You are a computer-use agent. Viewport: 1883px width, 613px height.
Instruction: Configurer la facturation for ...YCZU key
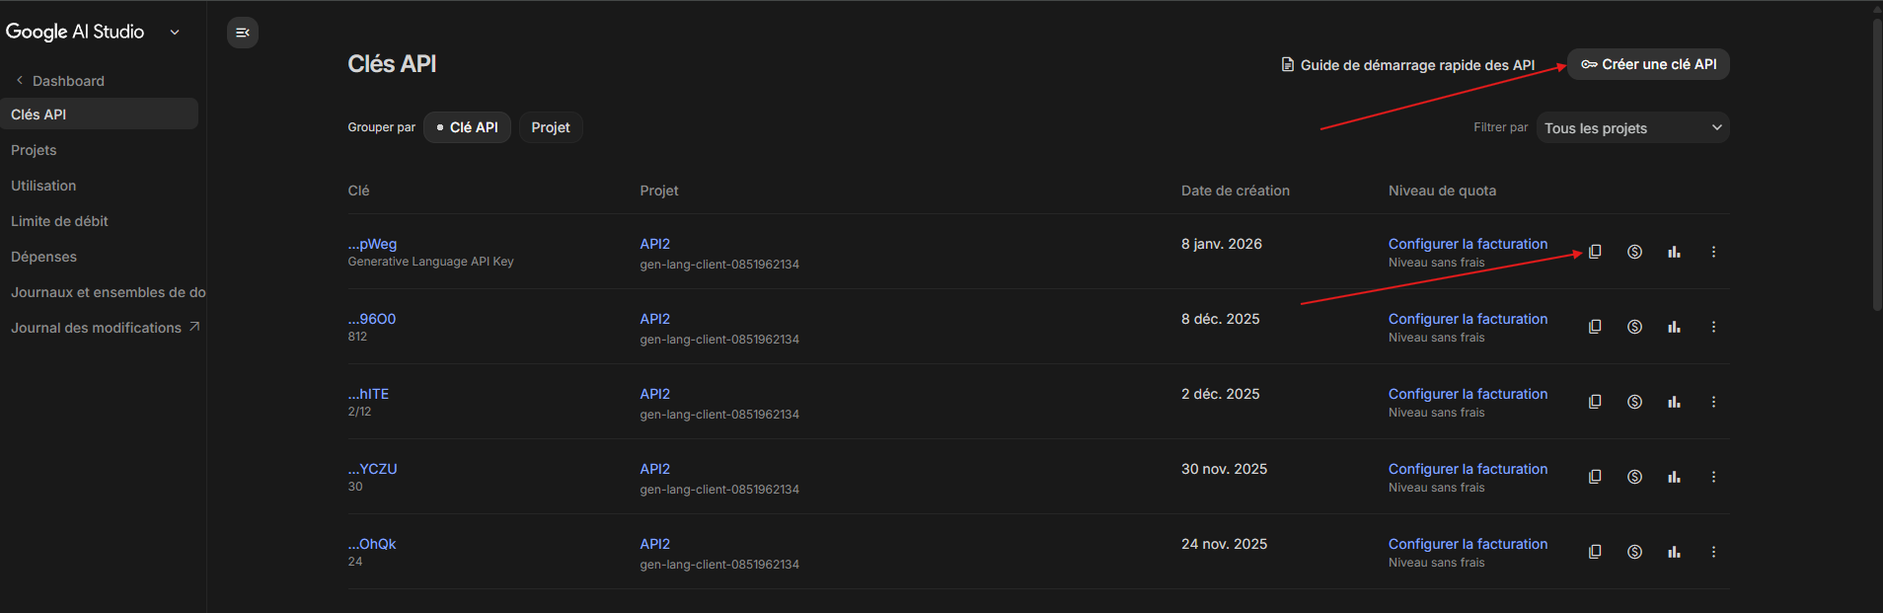coord(1468,469)
